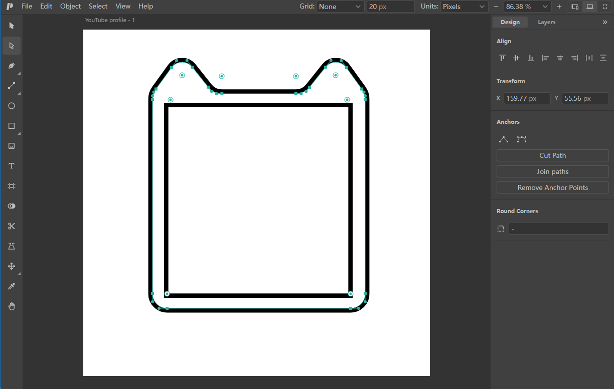Convert anchor to sharp corner point
This screenshot has height=389, width=614.
504,139
